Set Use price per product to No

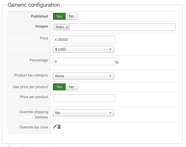coord(71,87)
